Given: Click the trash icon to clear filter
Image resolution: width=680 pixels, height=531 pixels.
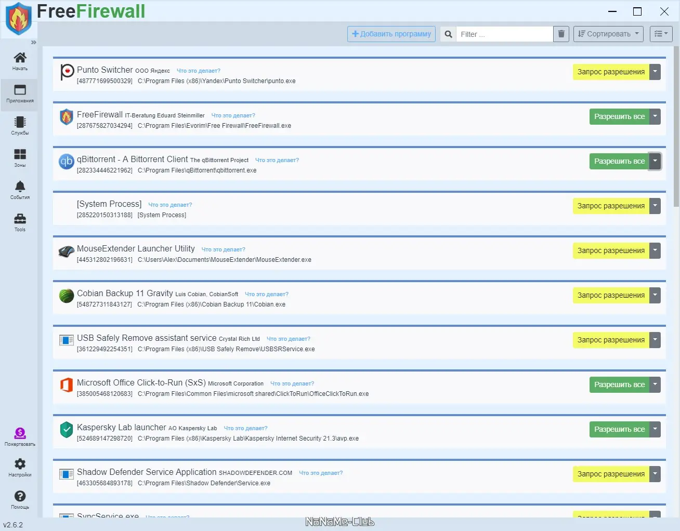Looking at the screenshot, I should [561, 34].
